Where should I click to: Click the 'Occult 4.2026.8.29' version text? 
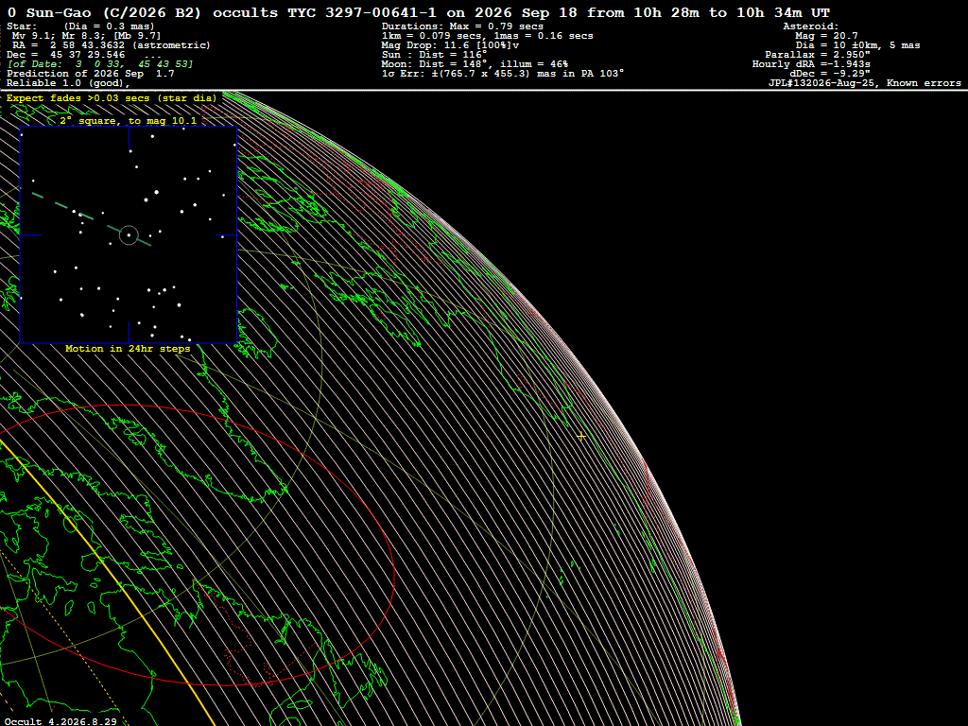tap(60, 721)
